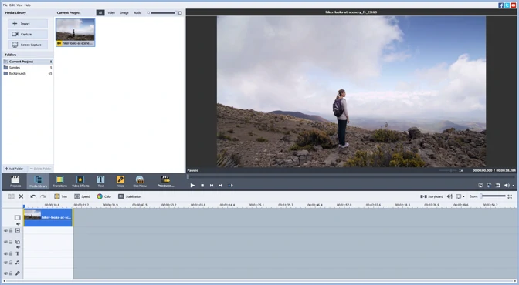
Task: Click the Screen Capture button
Action: coord(28,45)
